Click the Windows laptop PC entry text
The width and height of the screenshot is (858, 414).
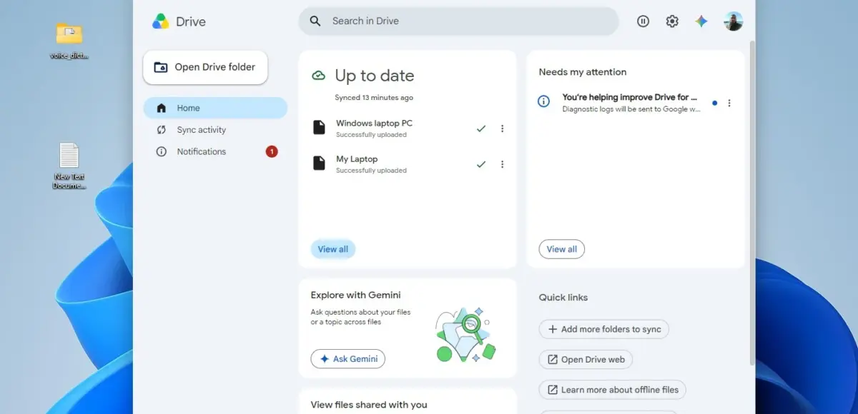point(374,123)
